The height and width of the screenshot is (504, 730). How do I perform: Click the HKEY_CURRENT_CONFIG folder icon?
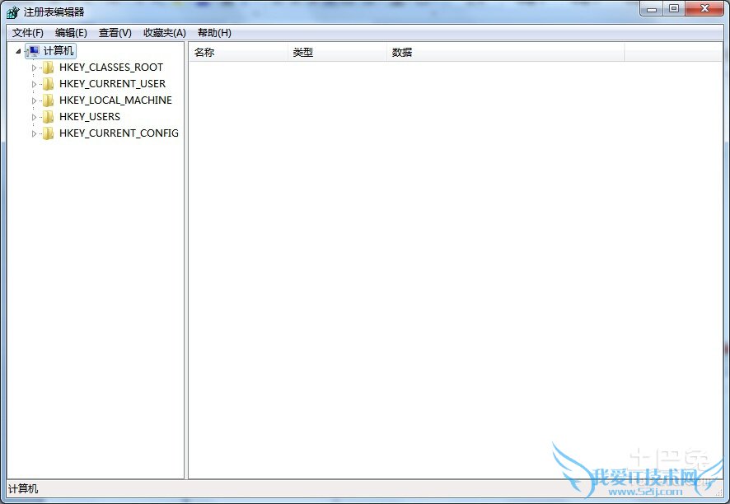[48, 133]
